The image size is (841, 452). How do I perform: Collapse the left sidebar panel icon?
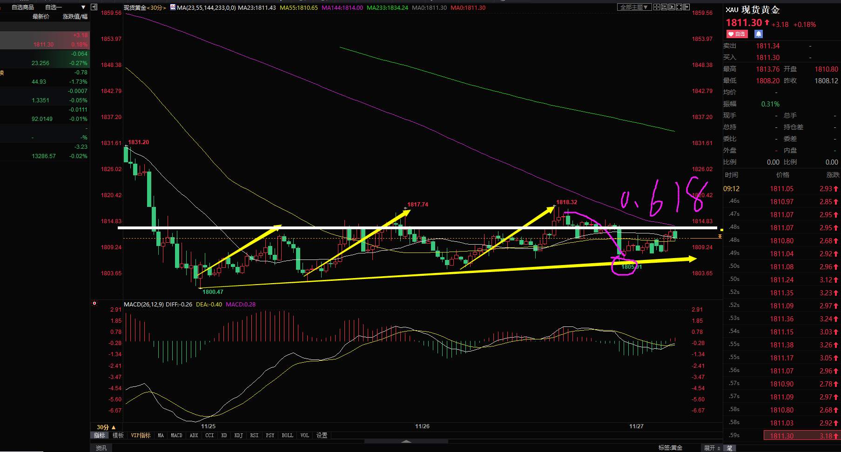[94, 7]
